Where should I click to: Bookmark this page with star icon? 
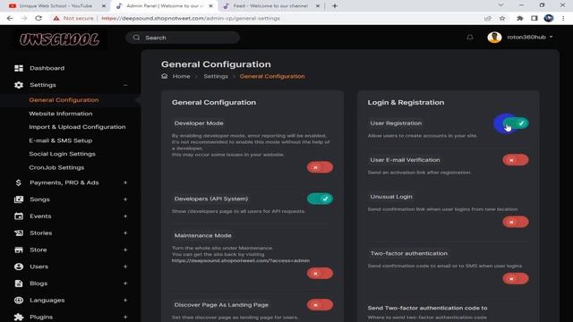pyautogui.click(x=502, y=18)
